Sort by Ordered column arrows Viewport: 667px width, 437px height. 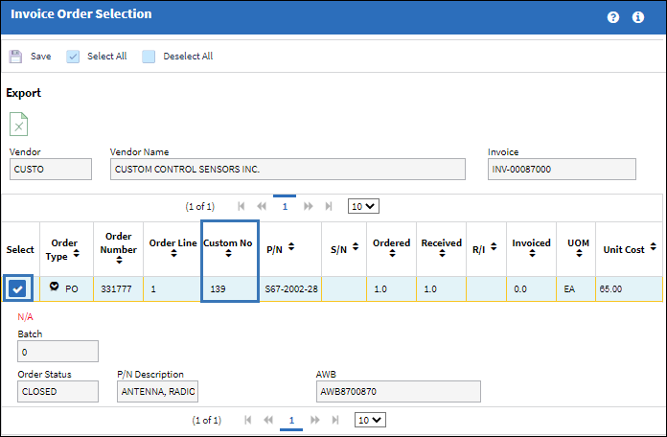[x=392, y=253]
